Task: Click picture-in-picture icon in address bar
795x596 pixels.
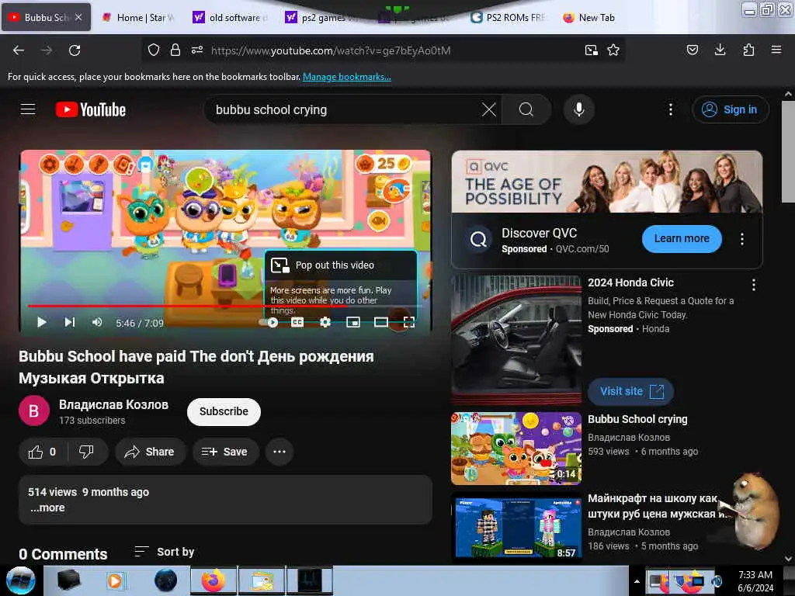Action: tap(591, 50)
